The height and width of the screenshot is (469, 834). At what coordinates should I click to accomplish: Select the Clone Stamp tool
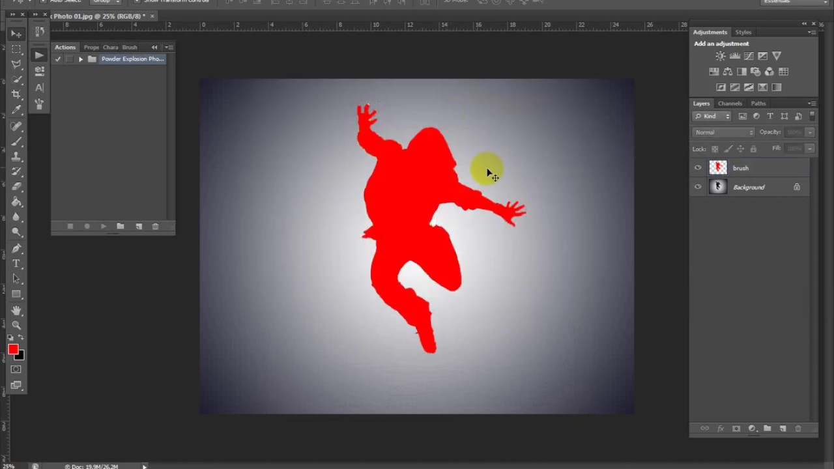[x=16, y=156]
